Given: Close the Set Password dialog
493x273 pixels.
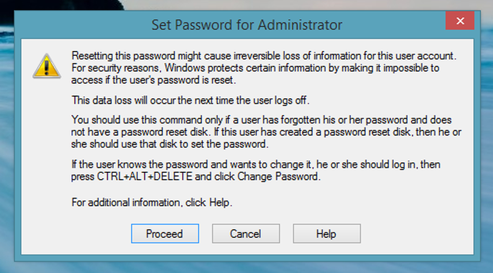Looking at the screenshot, I should 459,22.
